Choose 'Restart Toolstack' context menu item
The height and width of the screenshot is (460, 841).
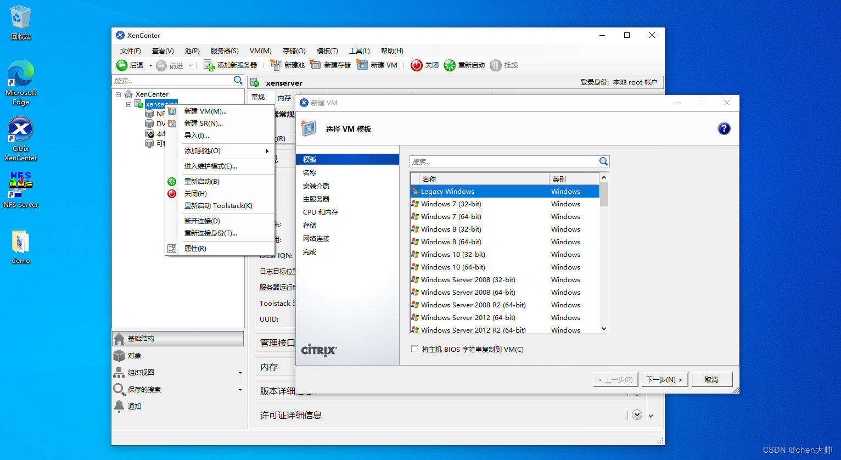pos(220,206)
